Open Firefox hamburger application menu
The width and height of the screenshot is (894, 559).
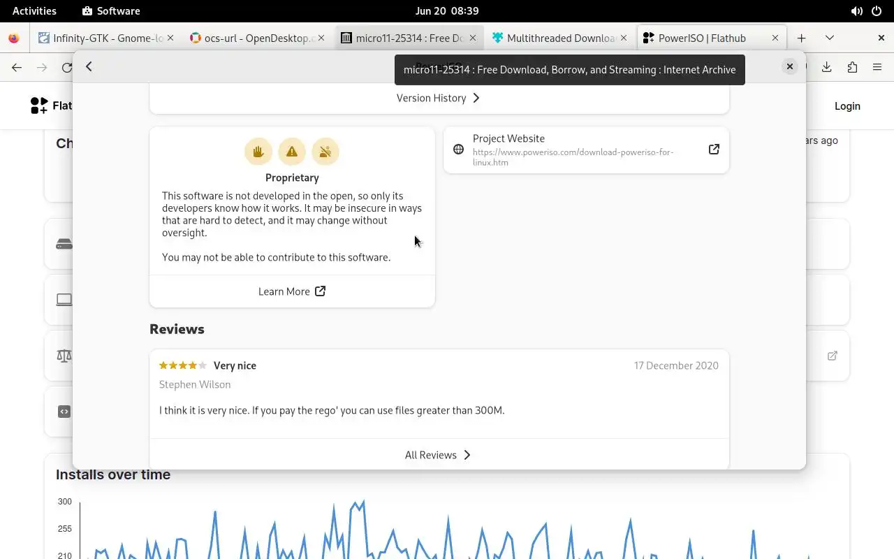click(877, 67)
